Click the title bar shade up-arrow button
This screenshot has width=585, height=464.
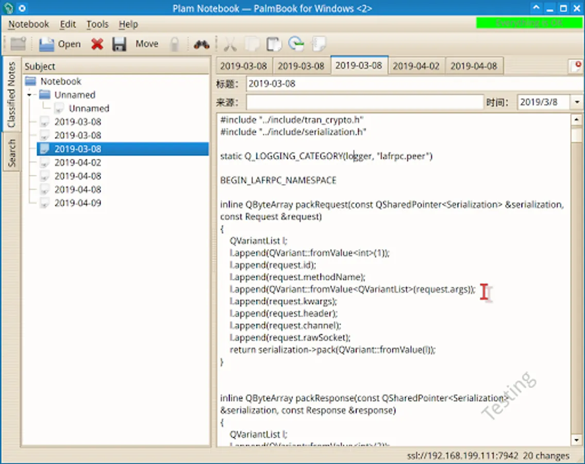click(x=536, y=8)
